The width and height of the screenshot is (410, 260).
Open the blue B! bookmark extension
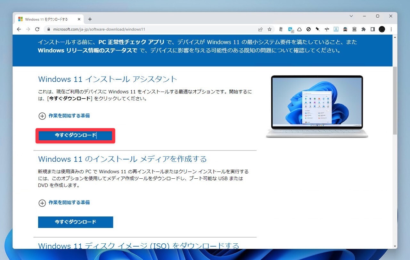click(x=291, y=29)
